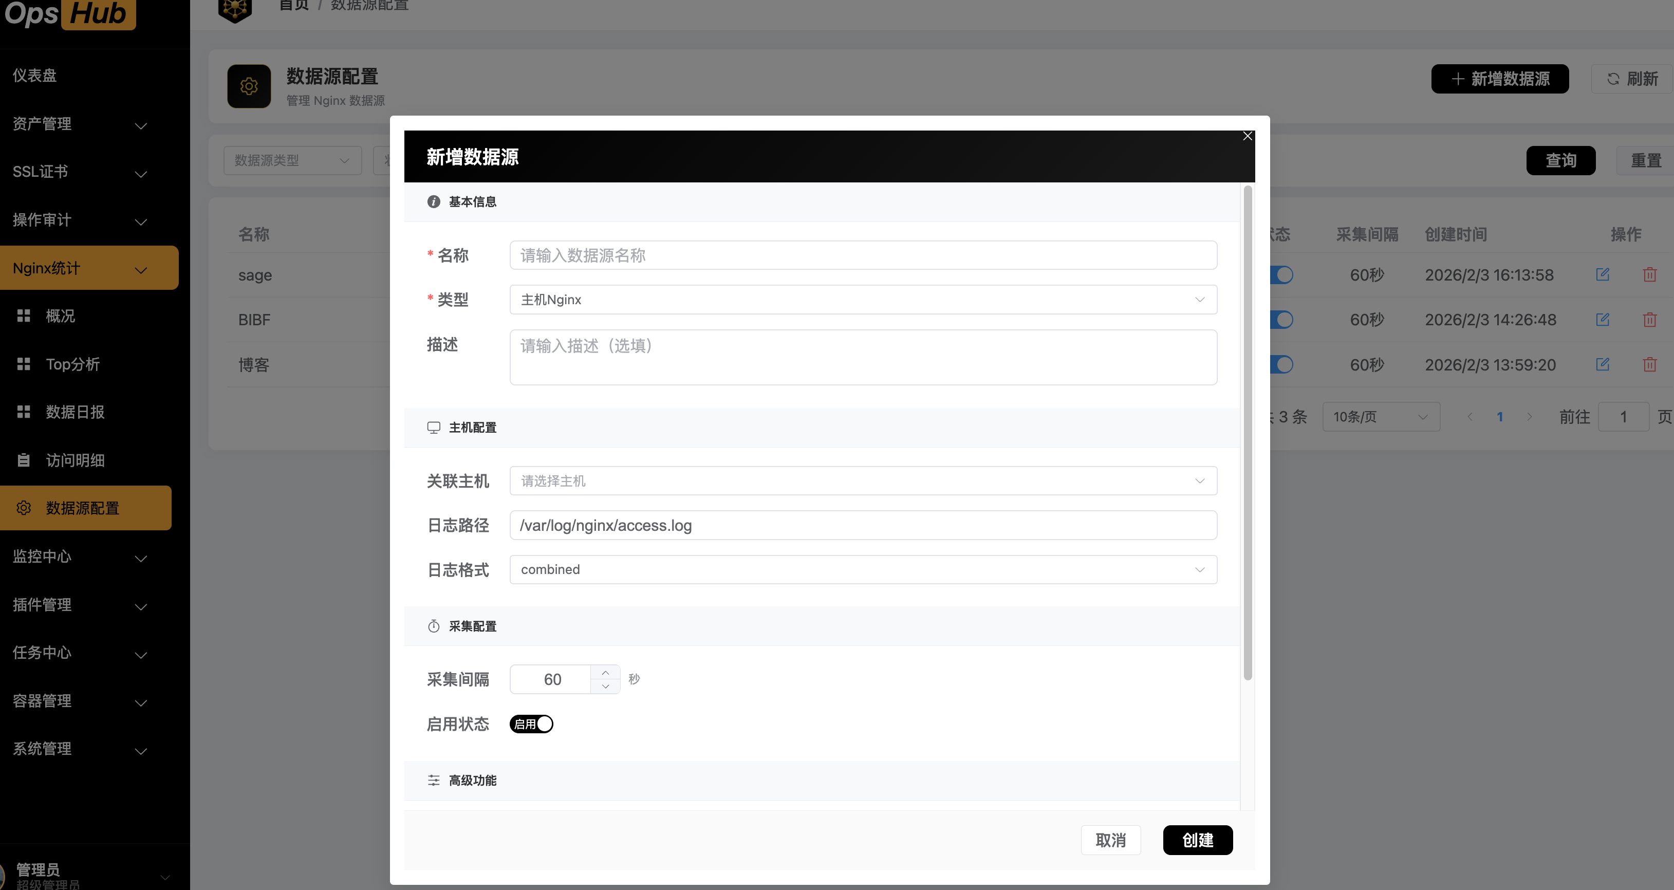Disable the status toggle for sage
This screenshot has height=890, width=1674.
tap(1281, 274)
